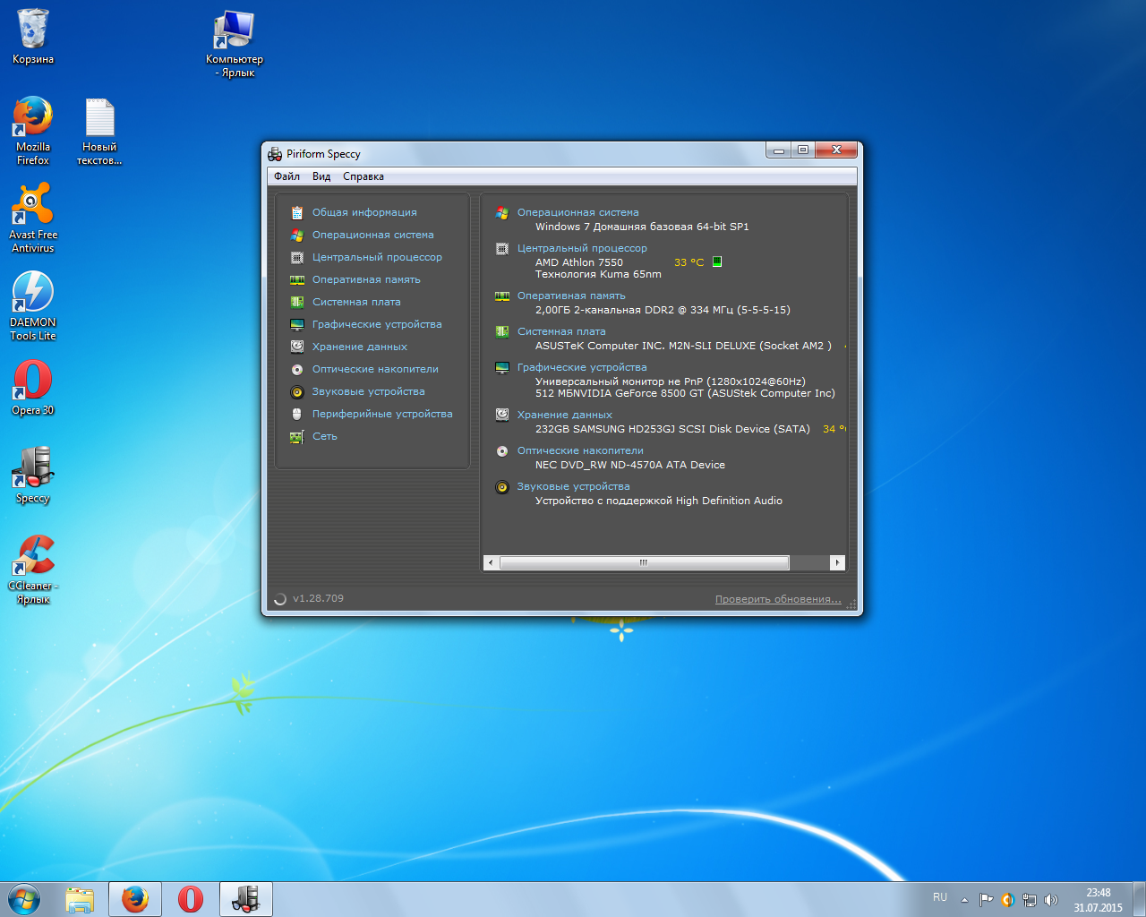Click the summary panel Оперативная память icon
Image resolution: width=1146 pixels, height=917 pixels.
point(502,296)
